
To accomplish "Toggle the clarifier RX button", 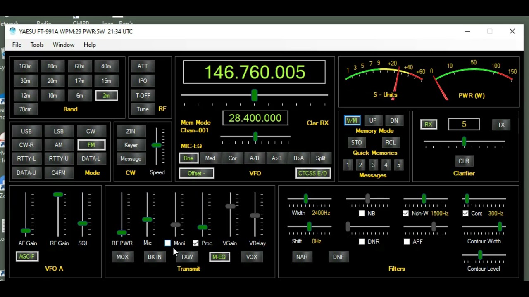I will click(428, 124).
